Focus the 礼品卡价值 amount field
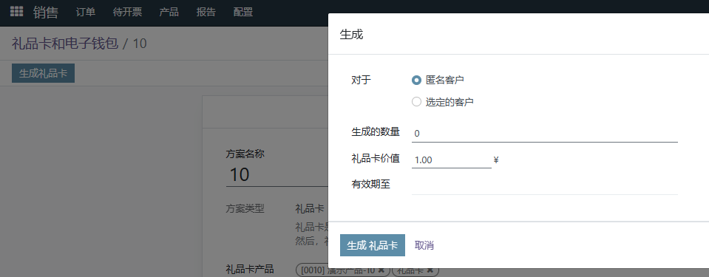The width and height of the screenshot is (709, 277). (x=451, y=160)
